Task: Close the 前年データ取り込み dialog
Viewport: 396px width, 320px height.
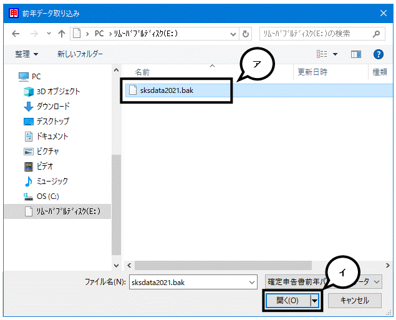Action: pos(384,13)
